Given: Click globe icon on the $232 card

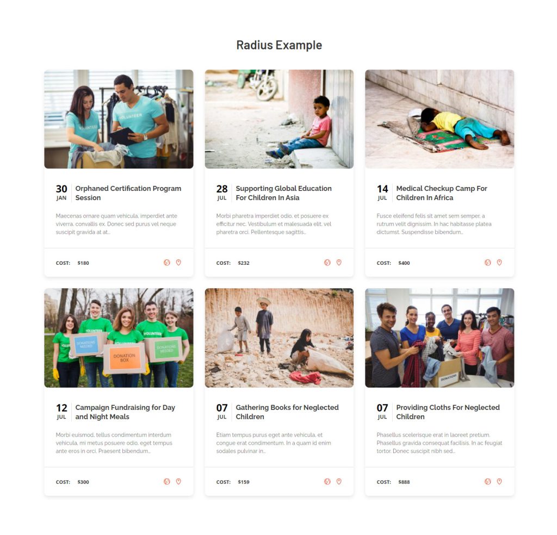Looking at the screenshot, I should 327,263.
